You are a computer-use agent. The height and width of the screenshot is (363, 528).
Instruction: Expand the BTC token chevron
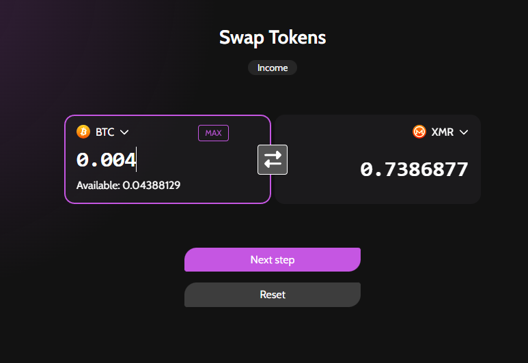point(124,132)
